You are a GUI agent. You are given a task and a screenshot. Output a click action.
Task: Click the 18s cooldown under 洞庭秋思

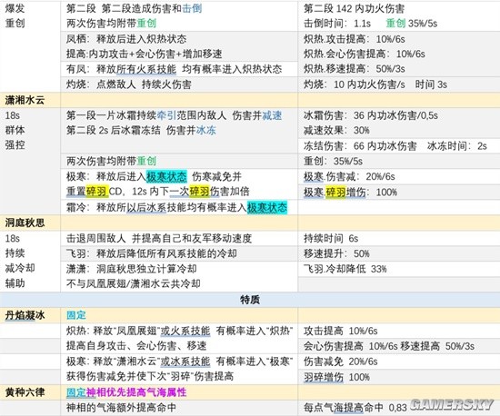13,238
